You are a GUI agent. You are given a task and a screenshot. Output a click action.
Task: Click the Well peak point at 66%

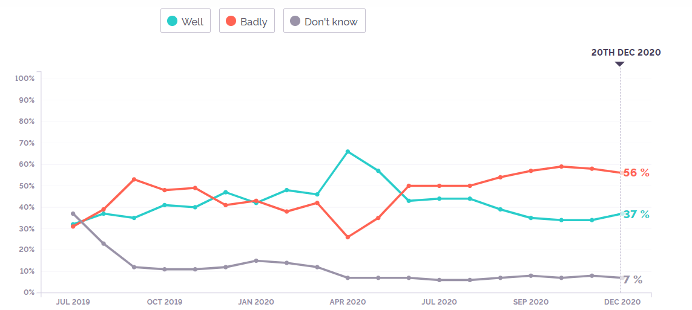pyautogui.click(x=348, y=151)
